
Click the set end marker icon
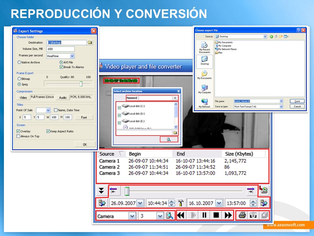(251, 191)
